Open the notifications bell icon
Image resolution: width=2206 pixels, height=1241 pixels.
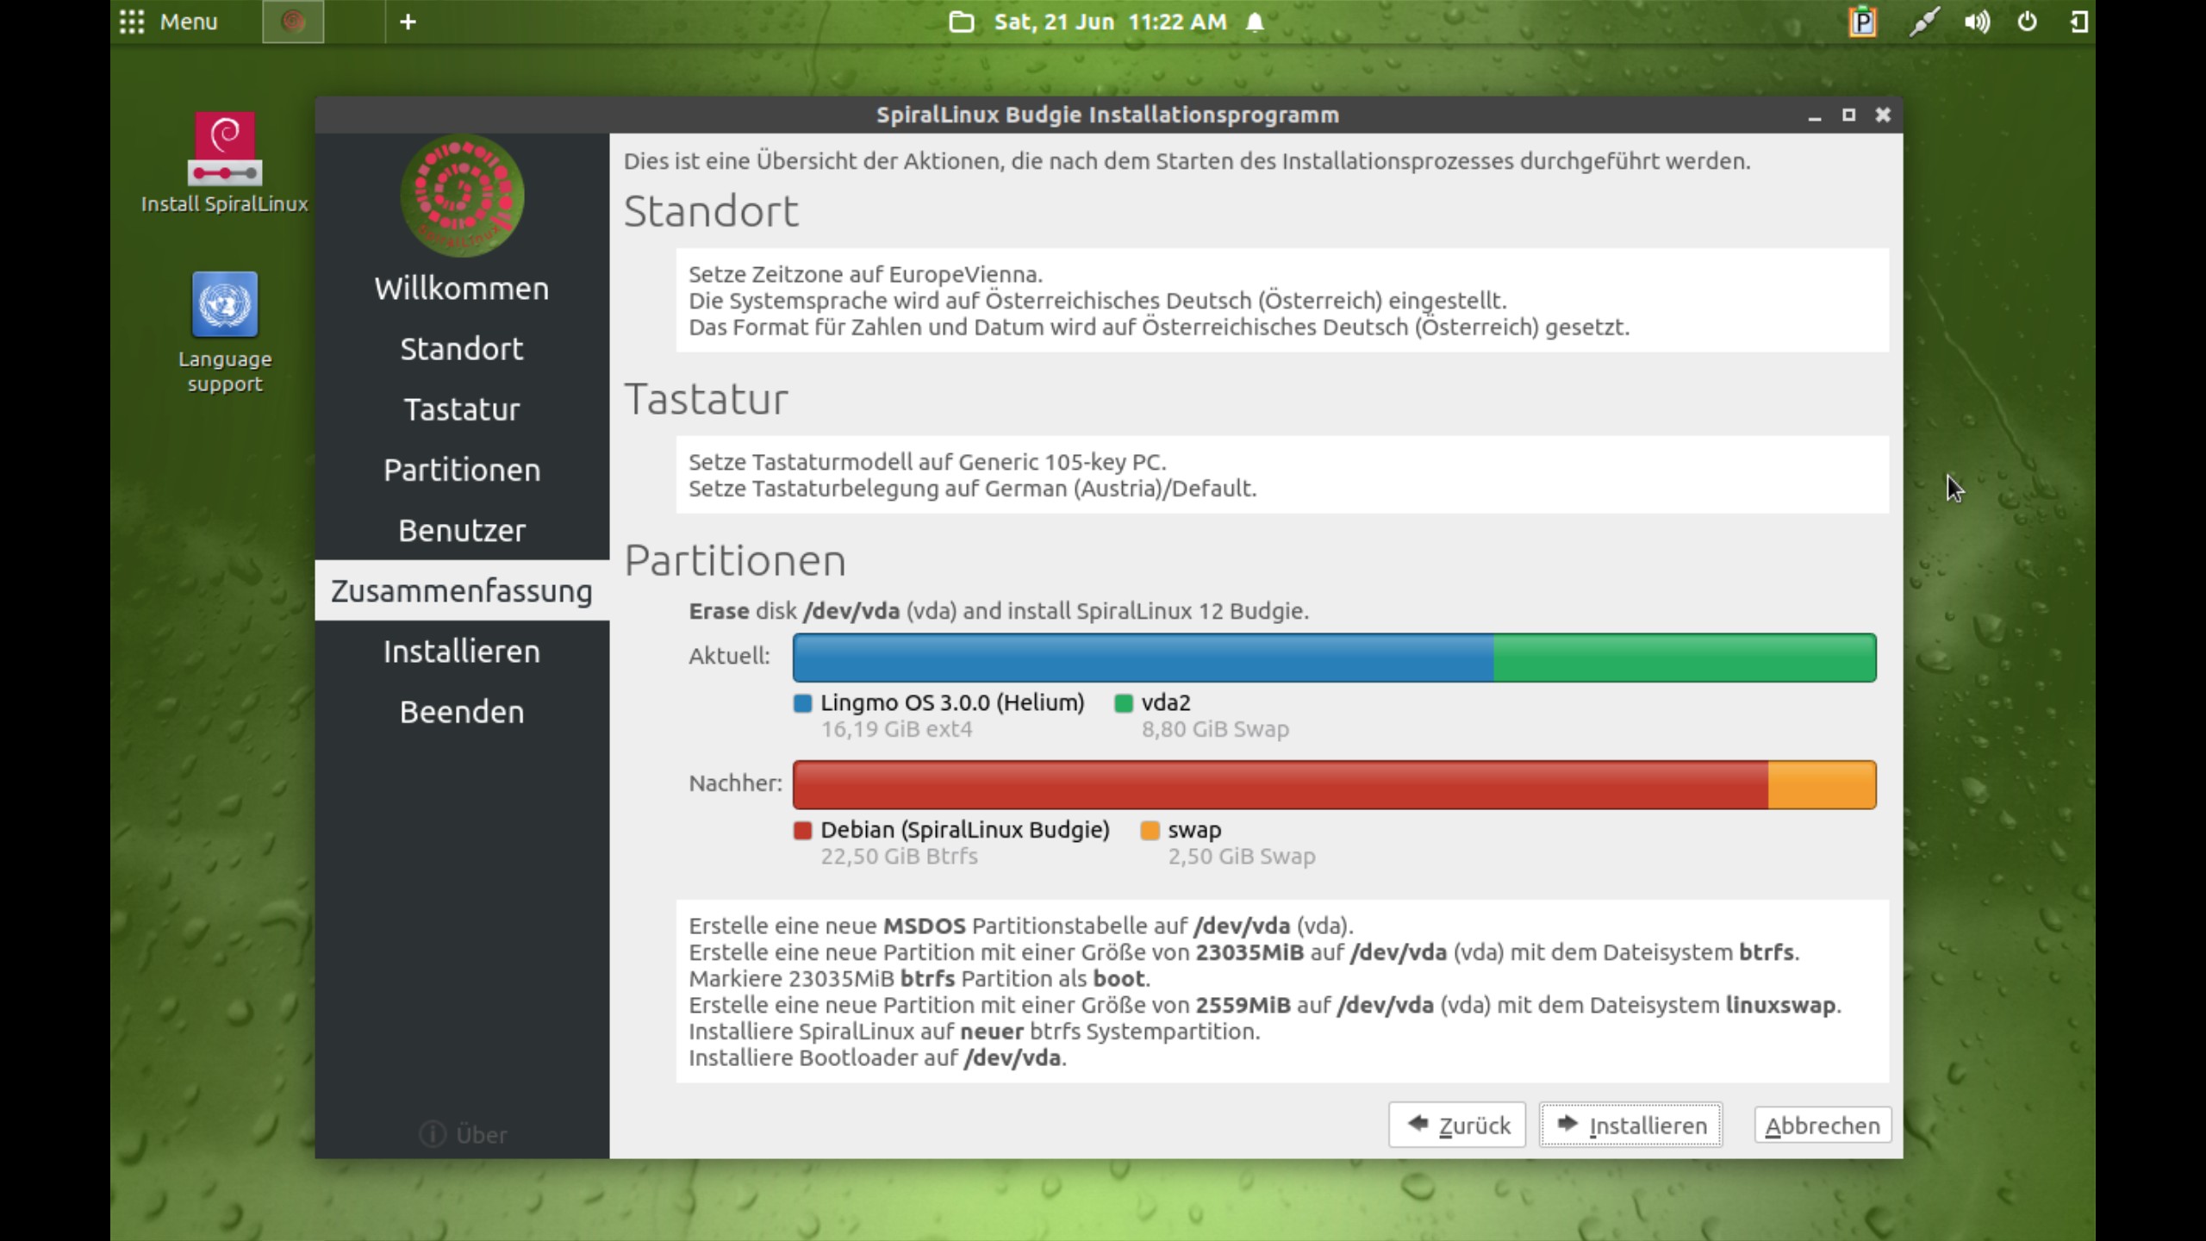(x=1255, y=22)
